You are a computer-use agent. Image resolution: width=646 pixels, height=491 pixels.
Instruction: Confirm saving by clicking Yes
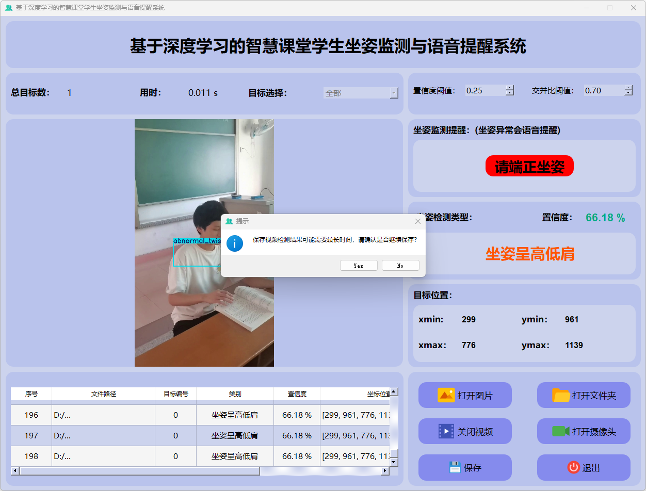[359, 266]
